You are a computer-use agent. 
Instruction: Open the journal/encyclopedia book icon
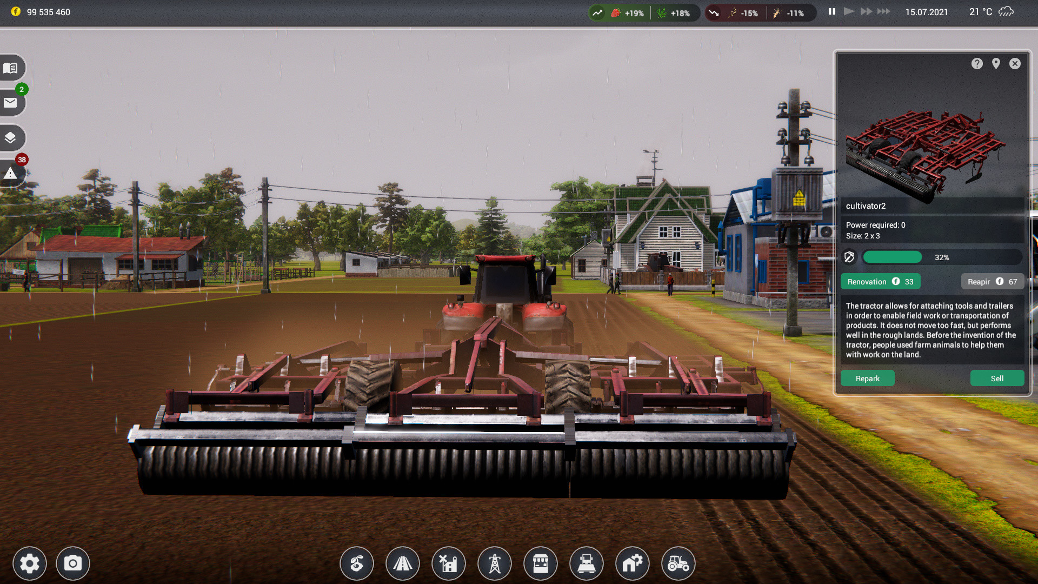12,68
